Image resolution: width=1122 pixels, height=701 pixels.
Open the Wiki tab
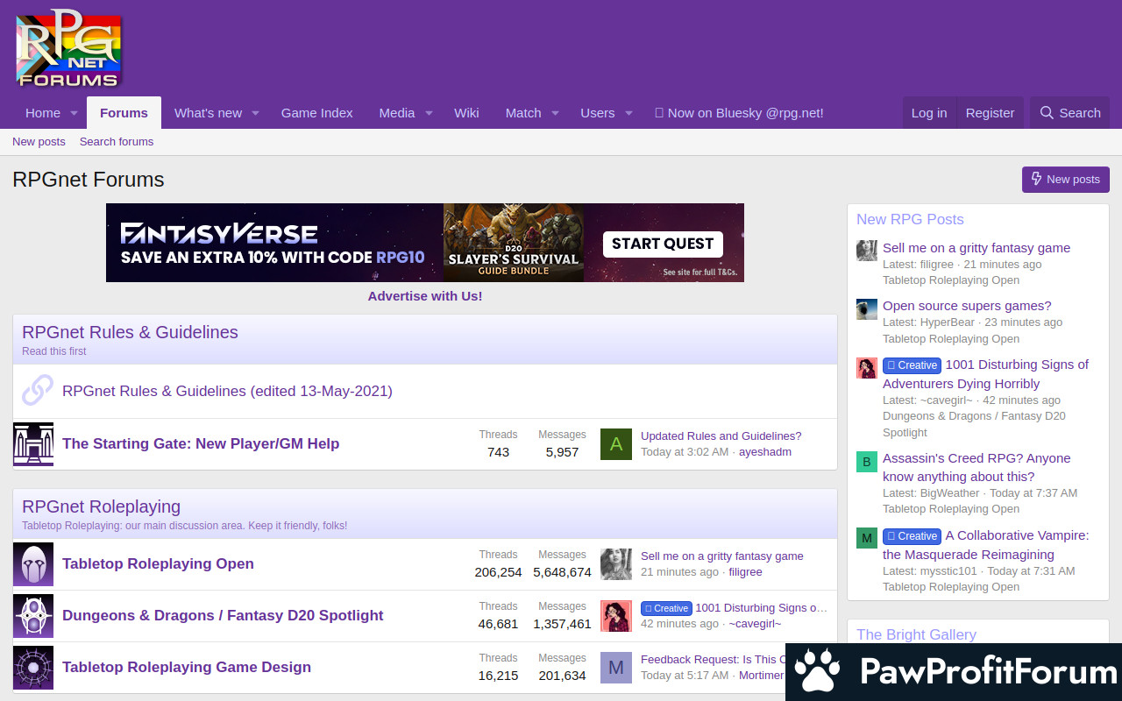click(466, 113)
